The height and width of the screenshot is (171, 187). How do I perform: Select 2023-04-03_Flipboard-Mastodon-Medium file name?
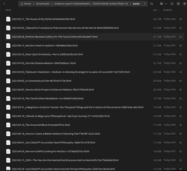(71, 72)
